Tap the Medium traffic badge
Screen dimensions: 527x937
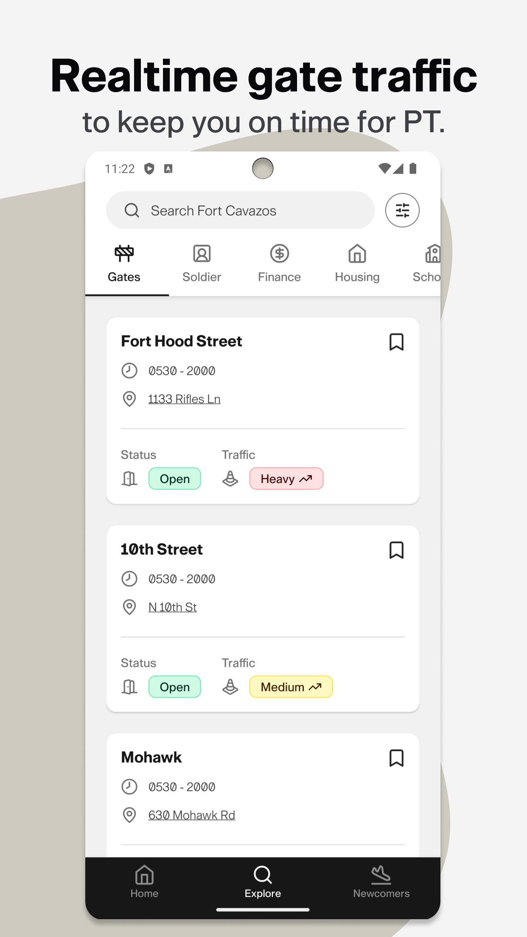291,687
